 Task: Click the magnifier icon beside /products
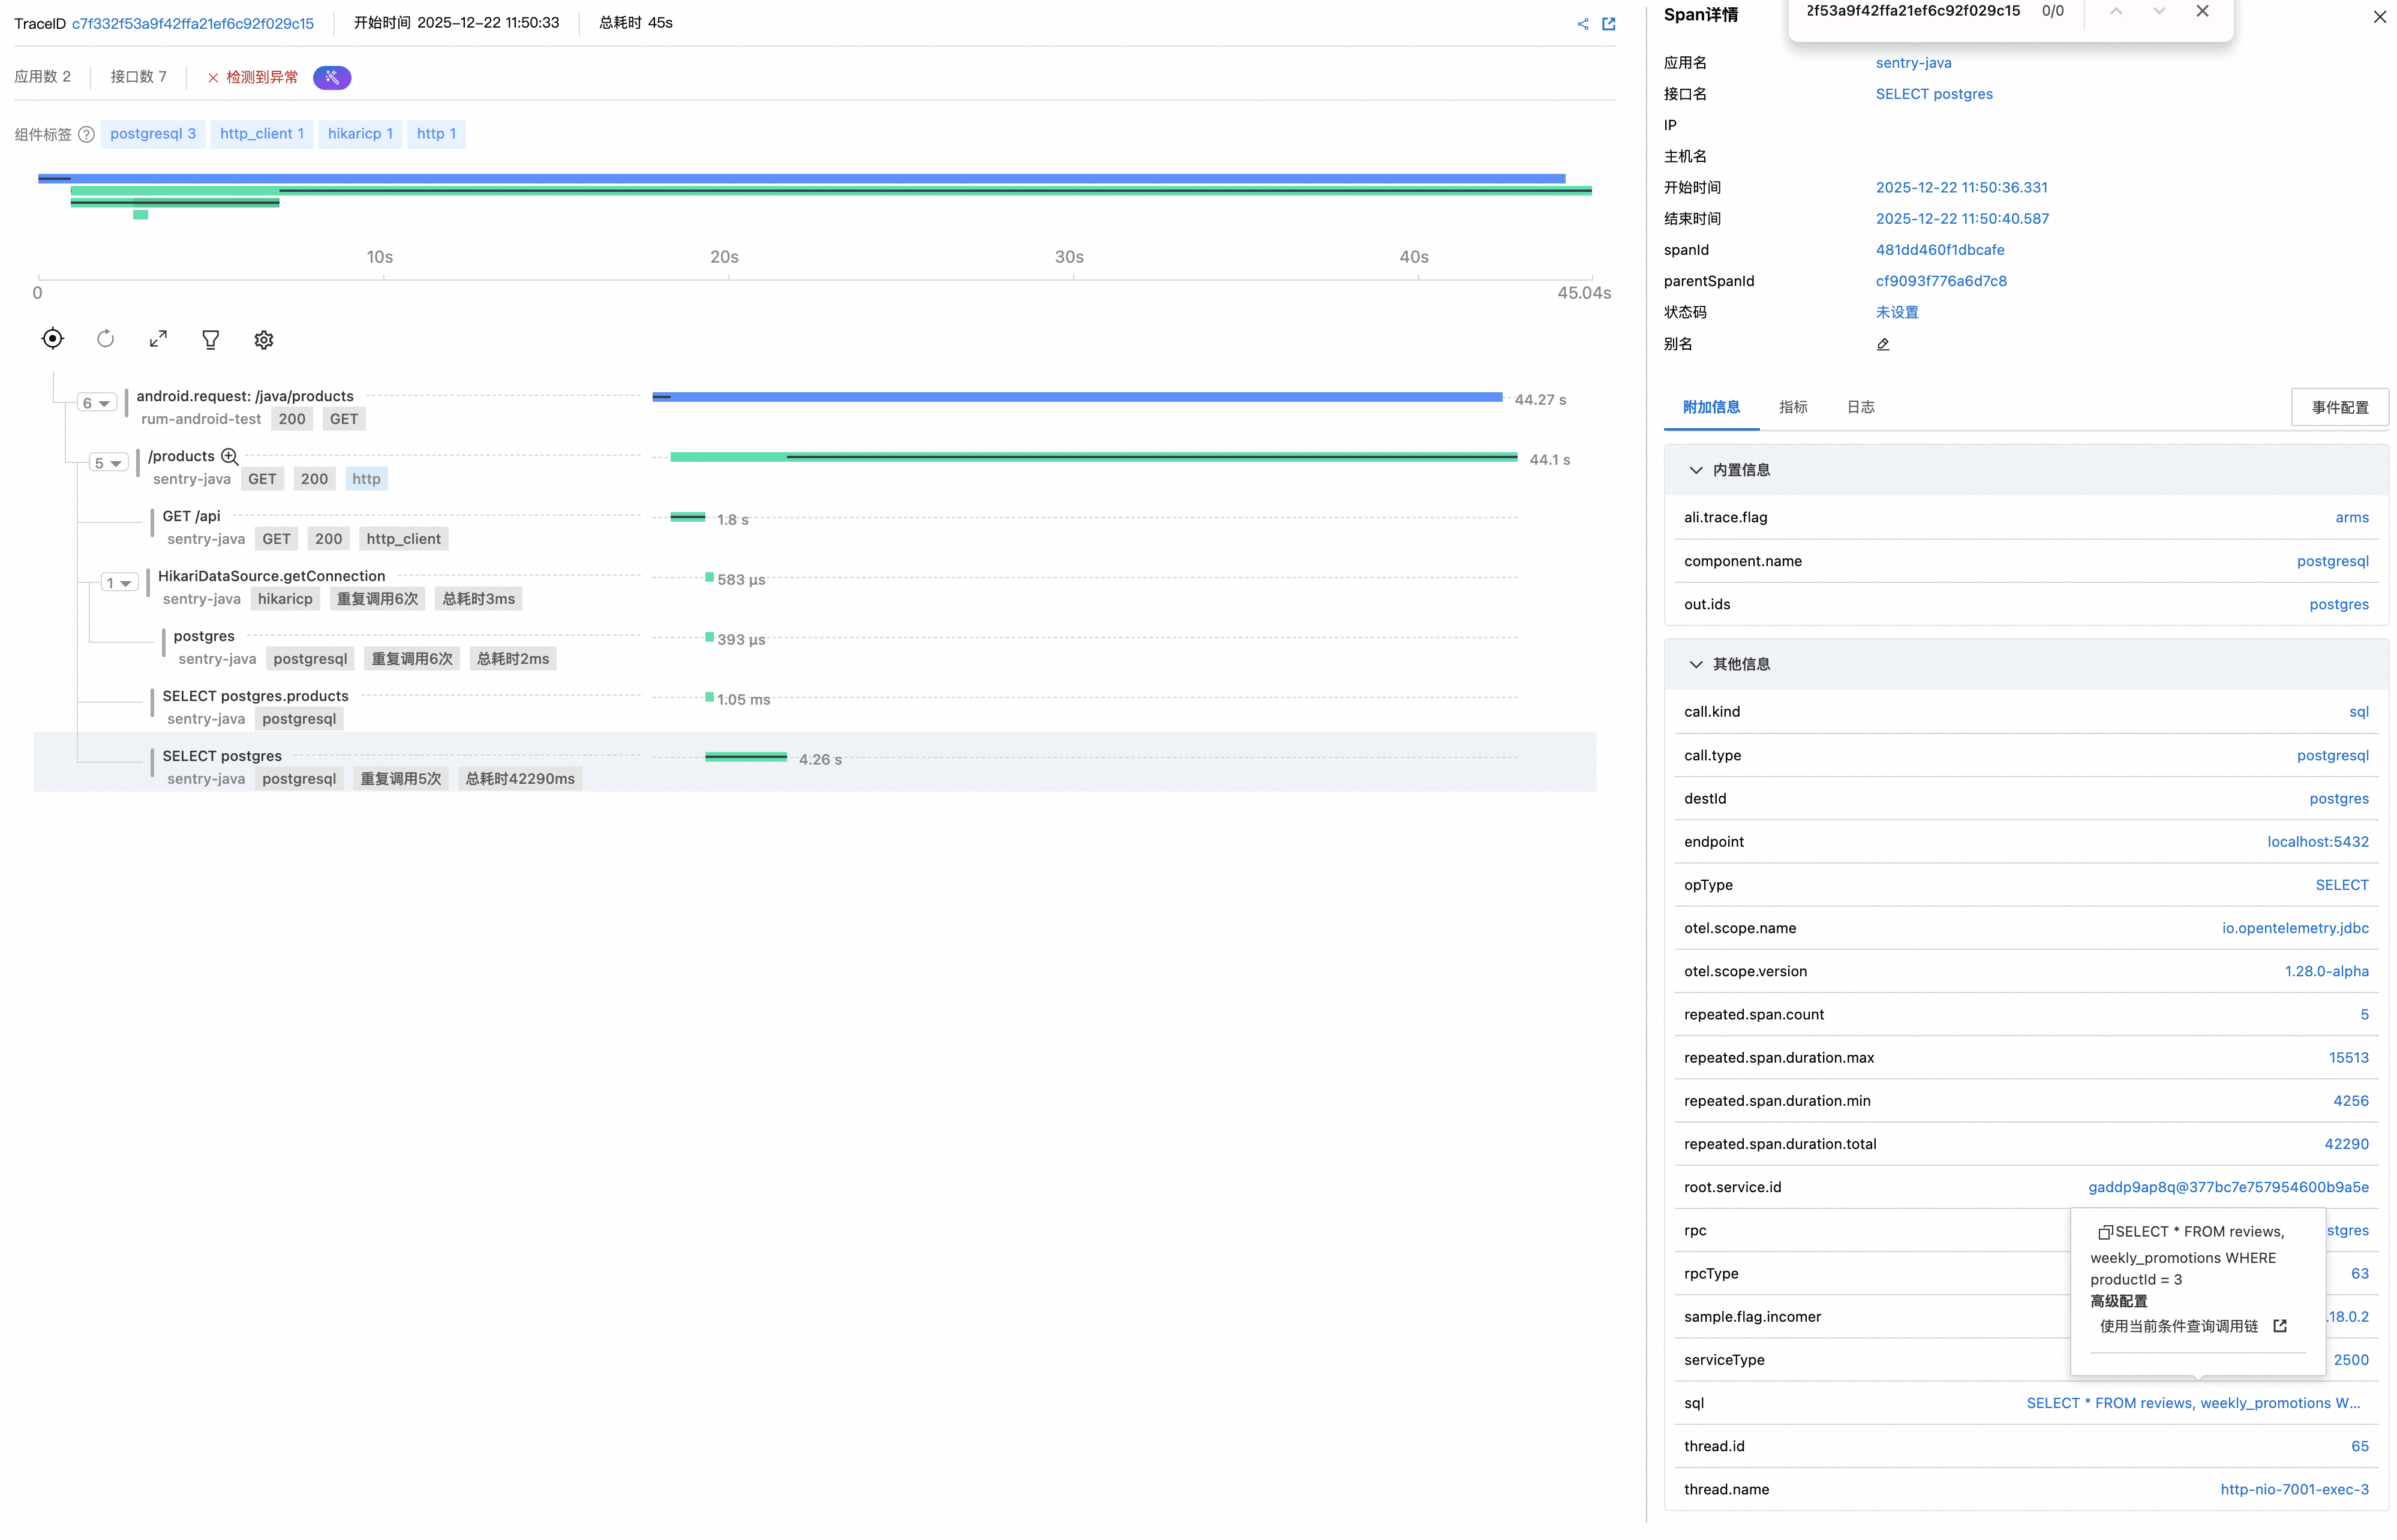(230, 456)
